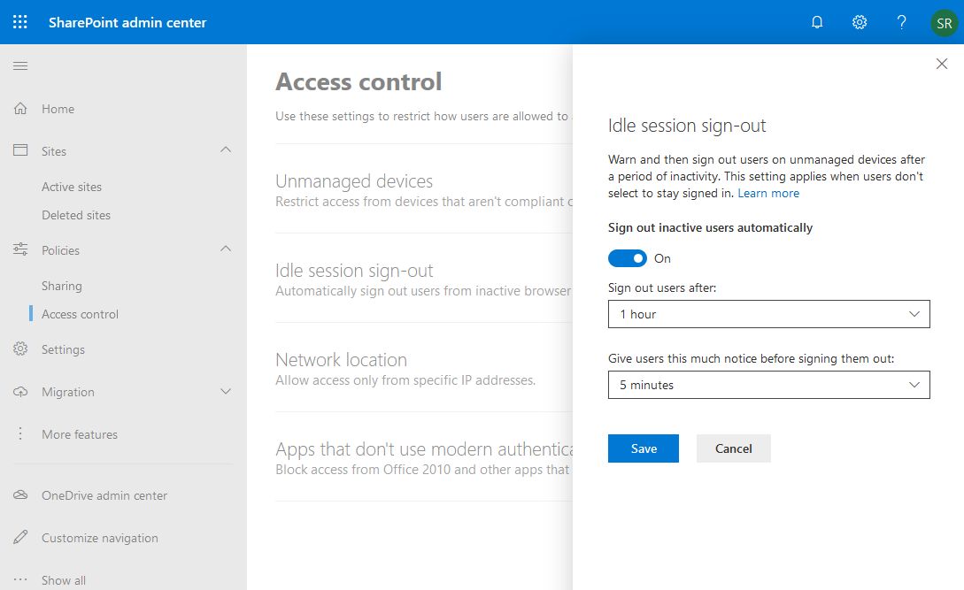Open the Sign out users after dropdown
964x590 pixels.
coord(768,314)
